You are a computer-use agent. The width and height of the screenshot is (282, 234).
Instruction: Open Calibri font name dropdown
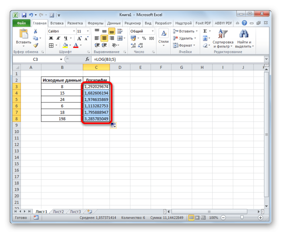74,31
